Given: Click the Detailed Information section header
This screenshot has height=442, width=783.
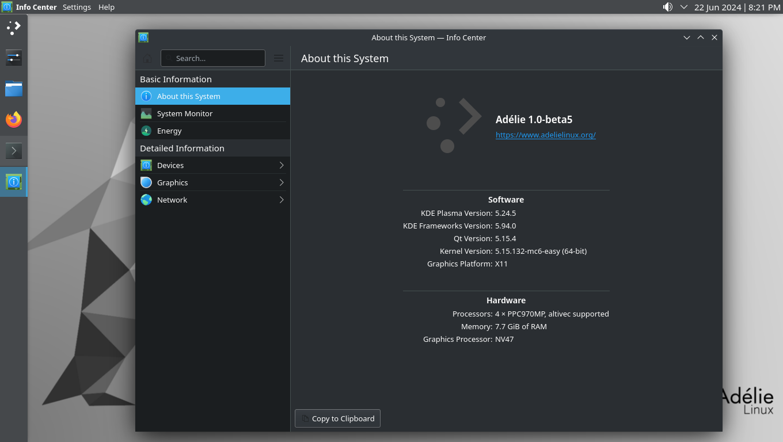Looking at the screenshot, I should coord(182,148).
